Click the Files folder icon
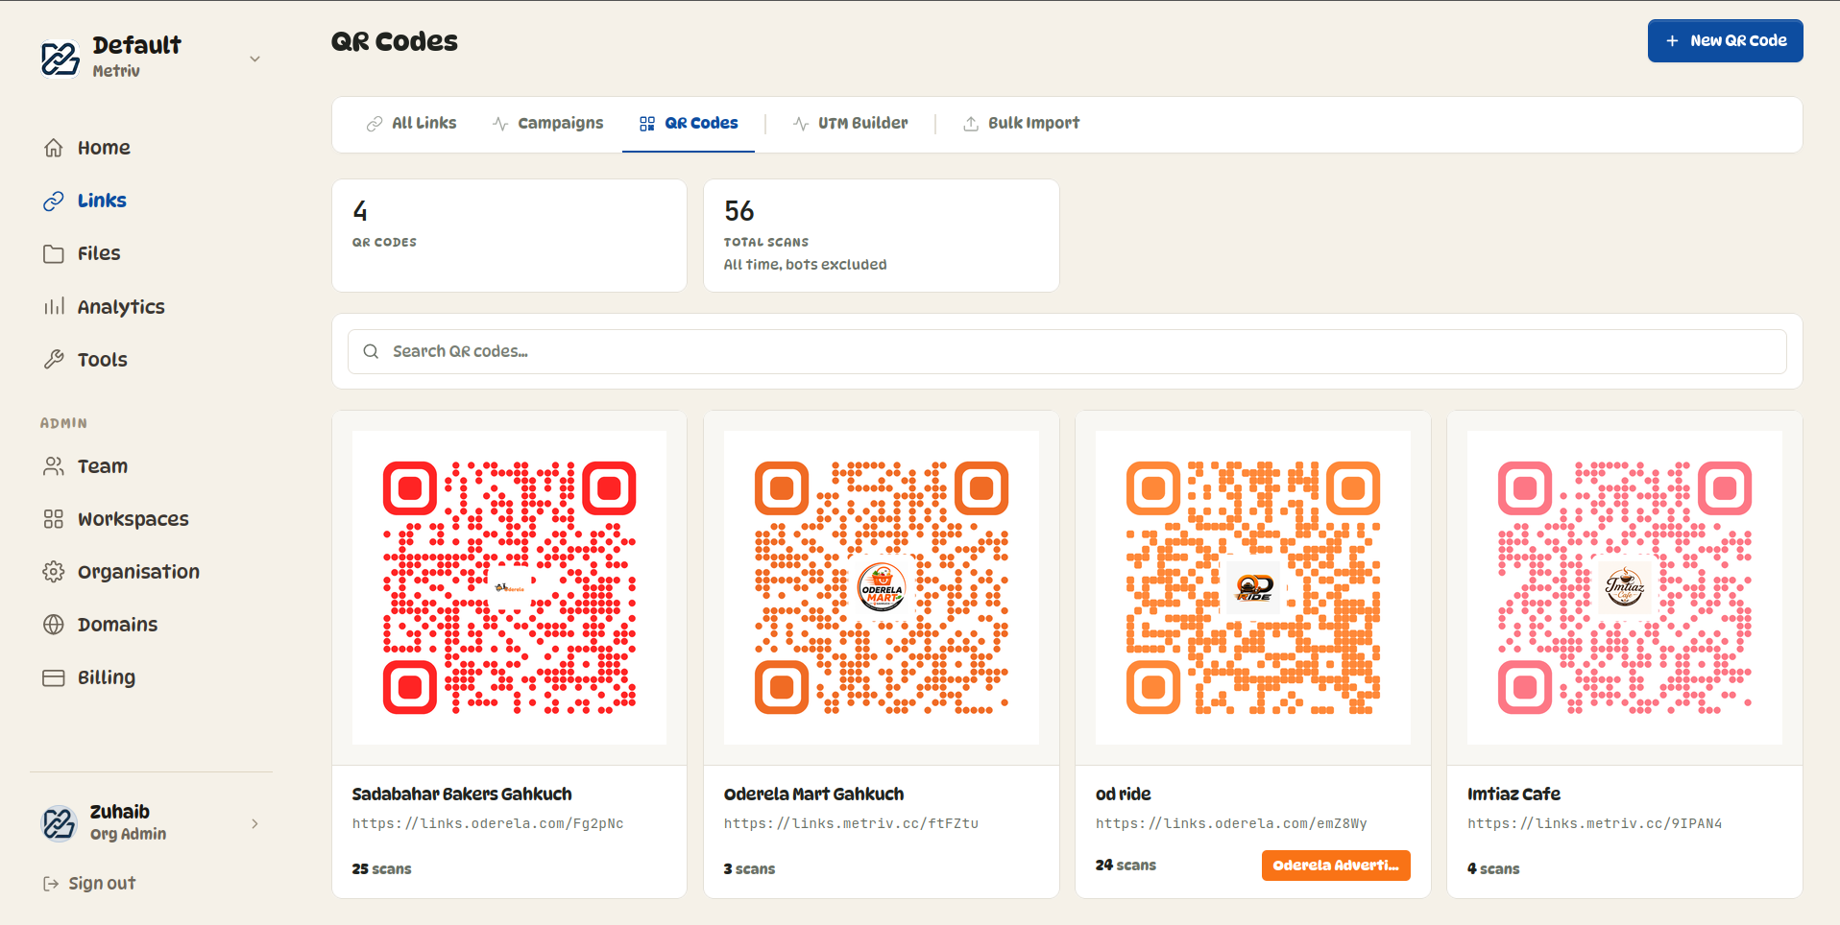Image resolution: width=1840 pixels, height=925 pixels. pos(54,253)
